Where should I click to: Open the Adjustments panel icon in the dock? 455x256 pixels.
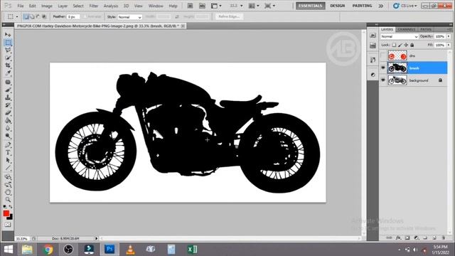pyautogui.click(x=373, y=75)
